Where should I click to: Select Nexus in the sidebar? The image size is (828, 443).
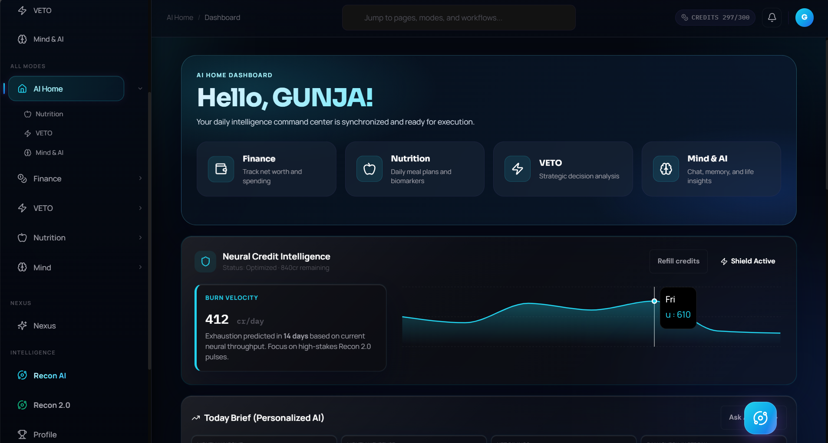tap(44, 326)
